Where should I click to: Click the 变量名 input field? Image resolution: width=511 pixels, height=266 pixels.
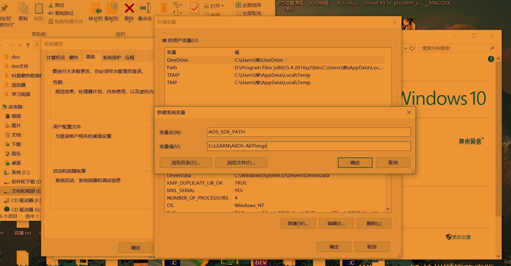309,132
